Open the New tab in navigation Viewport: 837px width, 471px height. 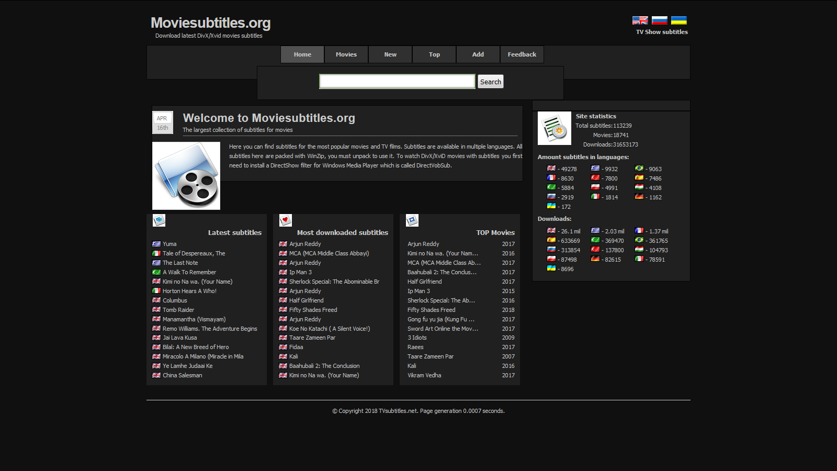390,54
